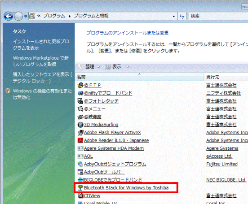Click the @niftyでブロードバンド icon
The image size is (248, 204).
[80, 93]
